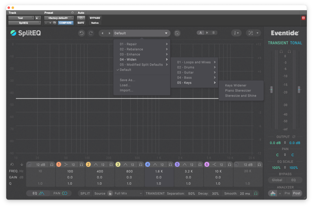Open the Default preset dropdown
This screenshot has height=207, width=313.
[x=141, y=33]
